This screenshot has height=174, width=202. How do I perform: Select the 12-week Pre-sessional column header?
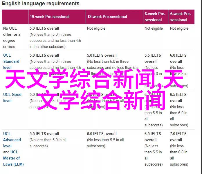tap(114, 17)
